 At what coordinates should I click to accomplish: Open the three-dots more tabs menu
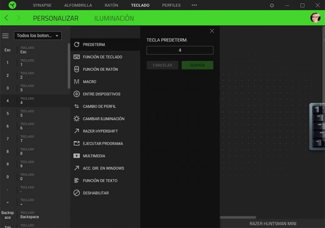(194, 5)
